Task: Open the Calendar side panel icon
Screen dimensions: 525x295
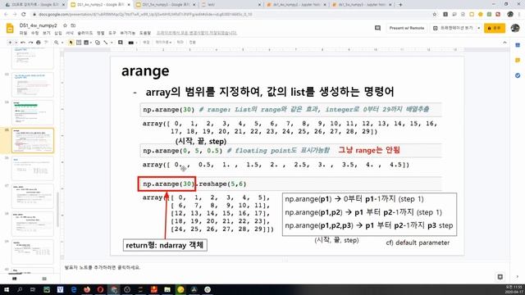Action: 518,45
